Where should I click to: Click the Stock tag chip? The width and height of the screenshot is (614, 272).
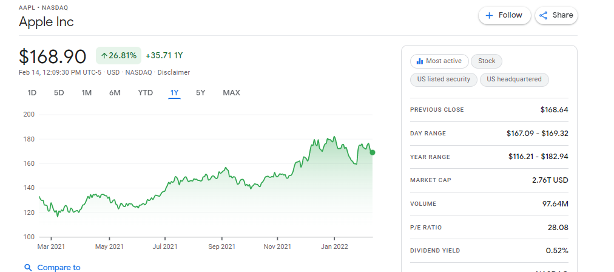(x=487, y=61)
